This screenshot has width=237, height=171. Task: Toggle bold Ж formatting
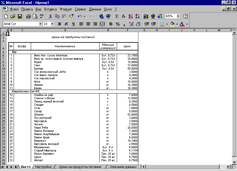pyautogui.click(x=60, y=24)
